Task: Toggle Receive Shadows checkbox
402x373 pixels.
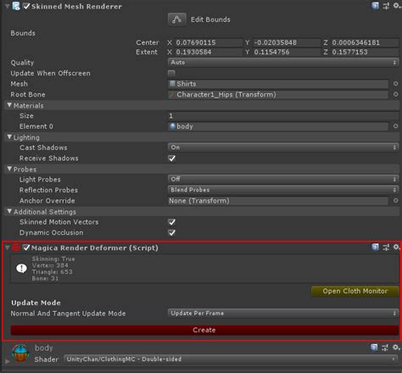Action: click(x=171, y=159)
